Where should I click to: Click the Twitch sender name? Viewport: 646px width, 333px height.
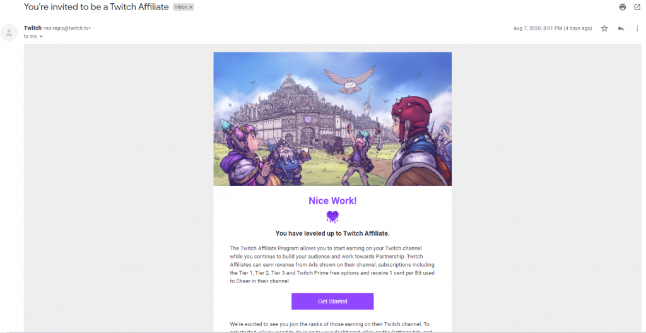(x=33, y=28)
